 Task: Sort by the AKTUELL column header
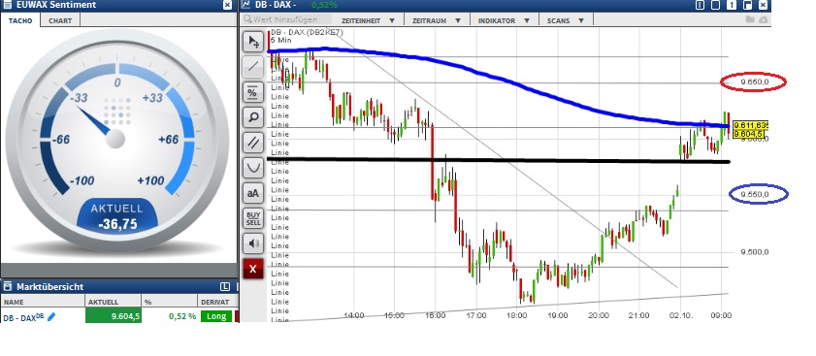pyautogui.click(x=114, y=302)
